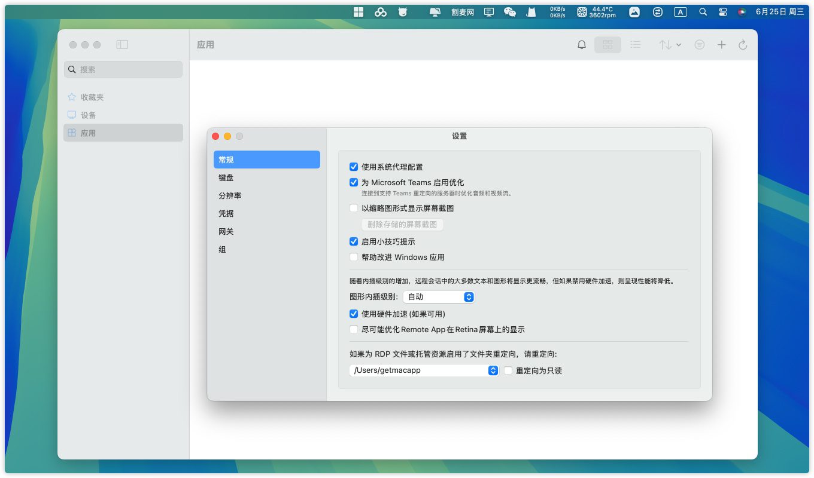Uncheck 使用系统代理配置 checkbox
The width and height of the screenshot is (814, 478).
pos(354,167)
